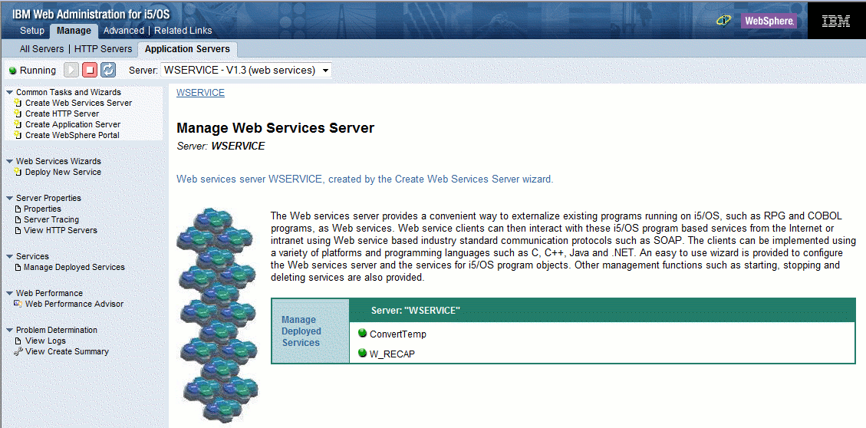
Task: Click the stacked servers illustration
Action: (x=218, y=314)
